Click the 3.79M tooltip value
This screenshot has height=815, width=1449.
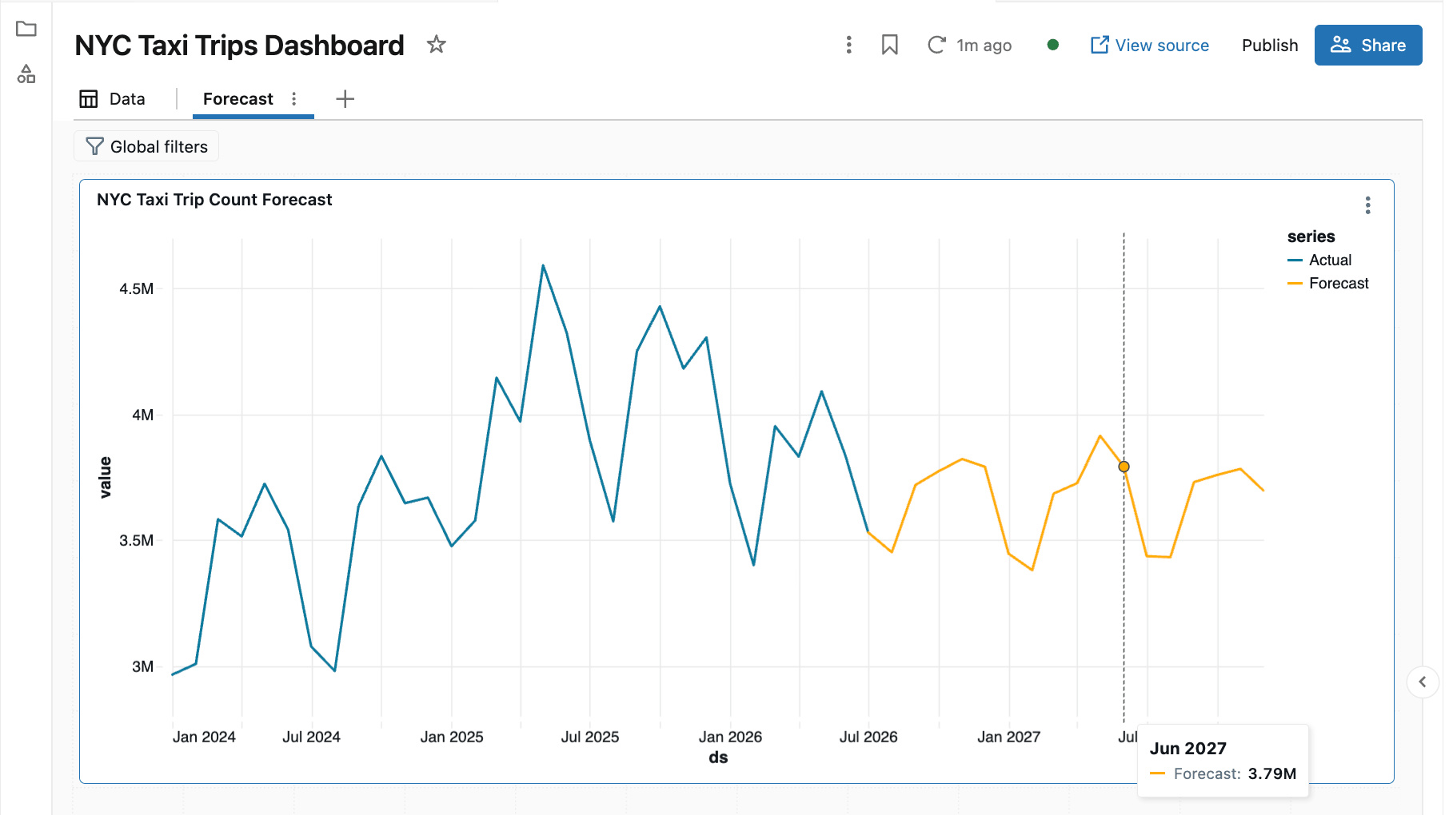pos(1272,773)
